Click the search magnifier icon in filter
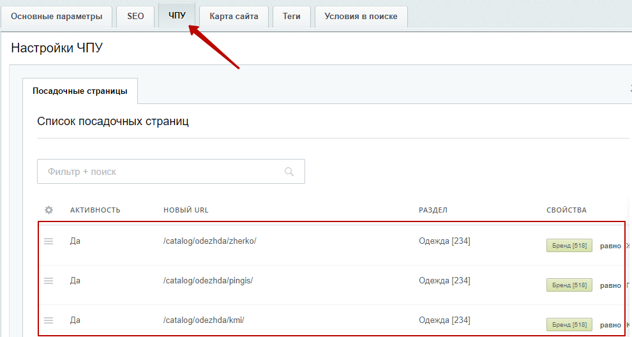632x337 pixels. coord(289,172)
